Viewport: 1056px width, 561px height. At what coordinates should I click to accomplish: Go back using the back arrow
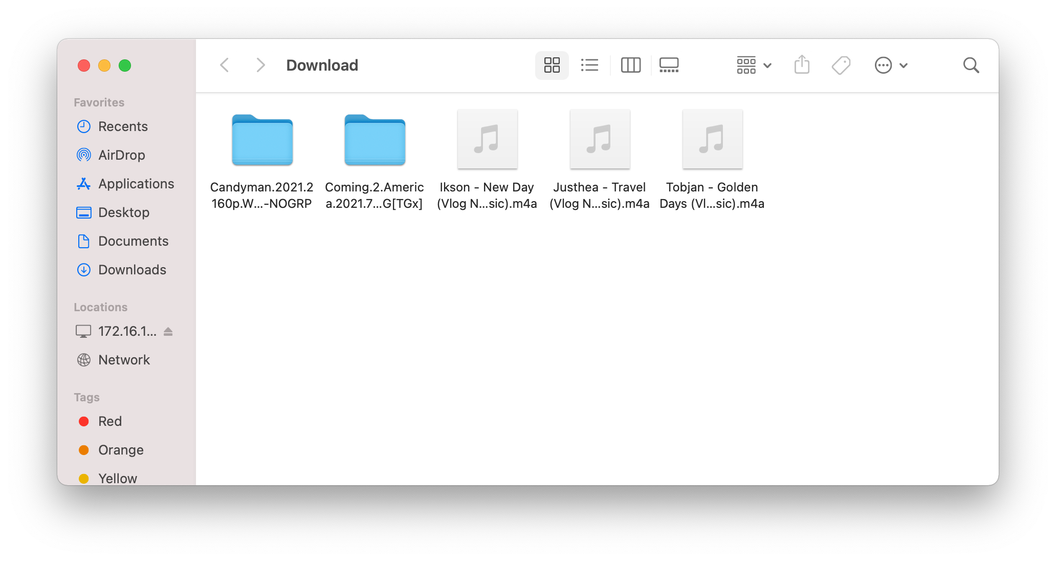point(224,65)
